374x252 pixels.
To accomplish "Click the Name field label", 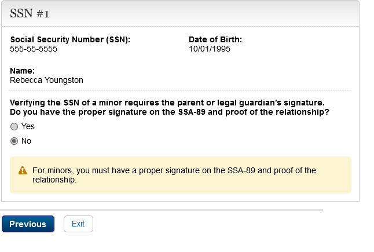I will [22, 71].
